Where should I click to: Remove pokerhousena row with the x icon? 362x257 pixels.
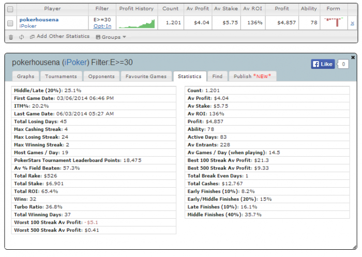pyautogui.click(x=352, y=23)
